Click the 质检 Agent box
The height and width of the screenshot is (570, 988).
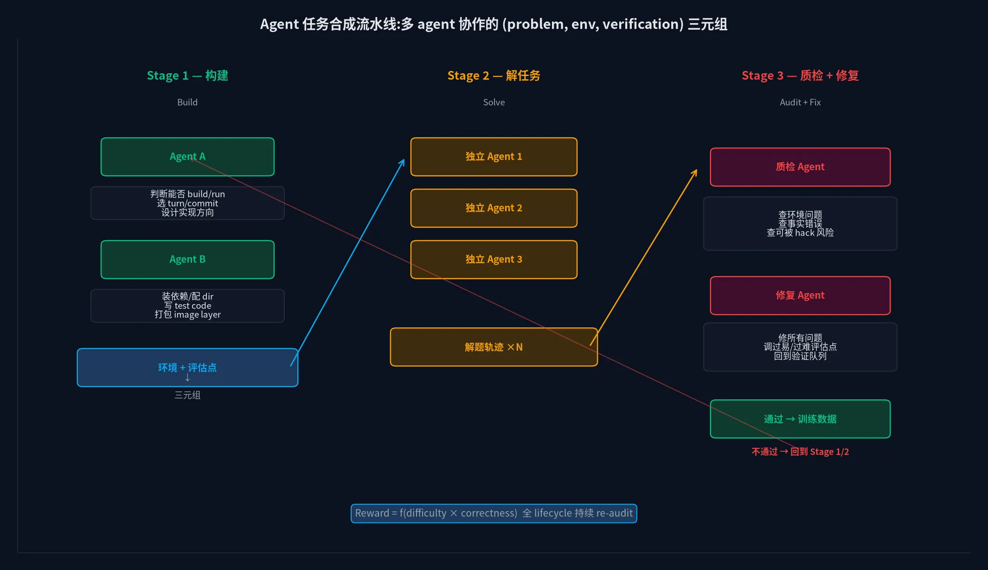tap(800, 167)
